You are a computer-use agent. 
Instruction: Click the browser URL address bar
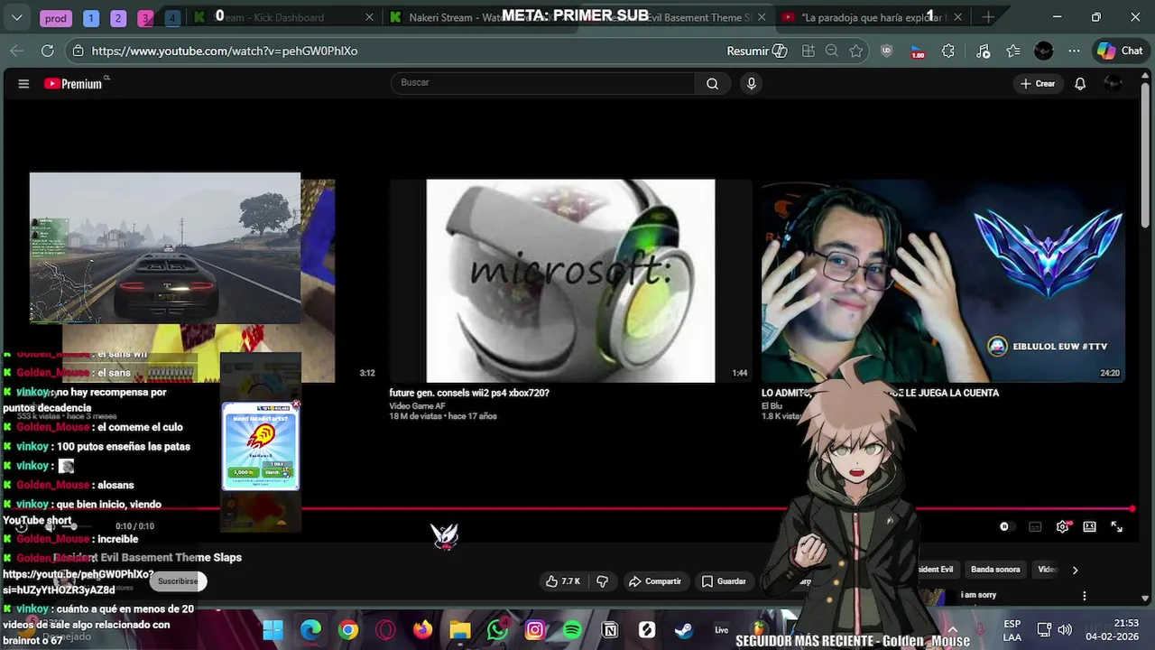(397, 51)
